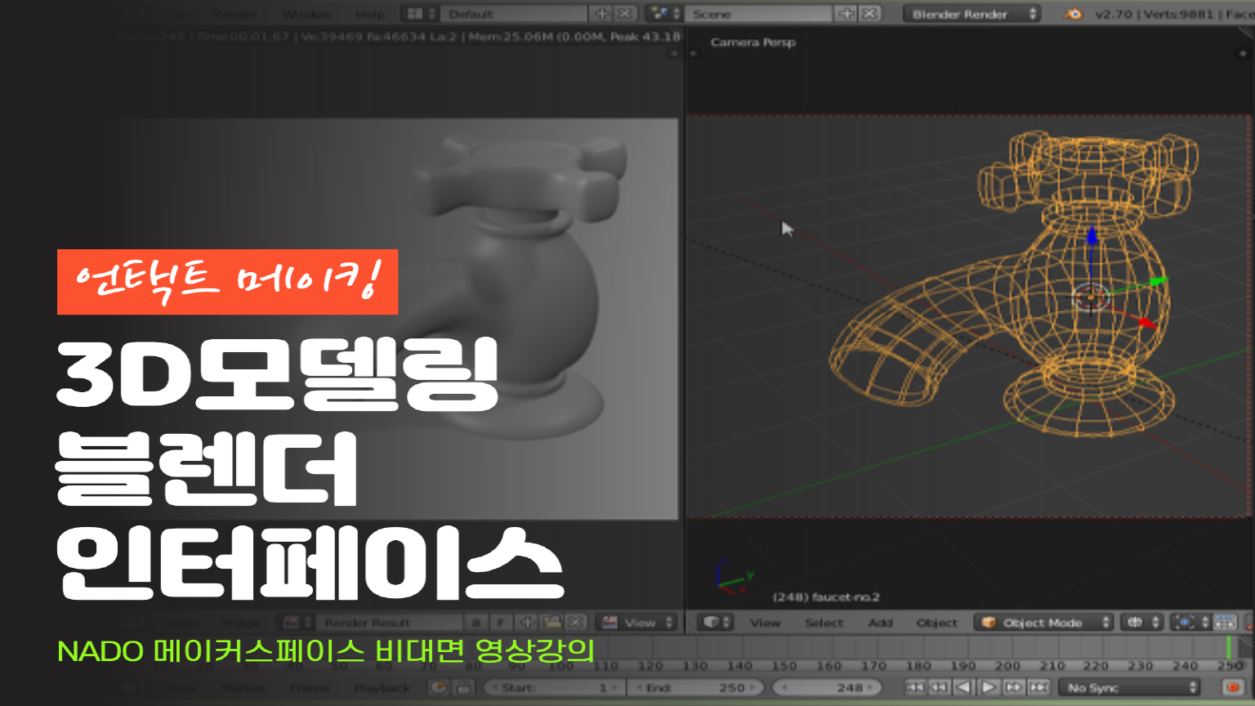
Task: Click the image users count button
Action: click(476, 623)
